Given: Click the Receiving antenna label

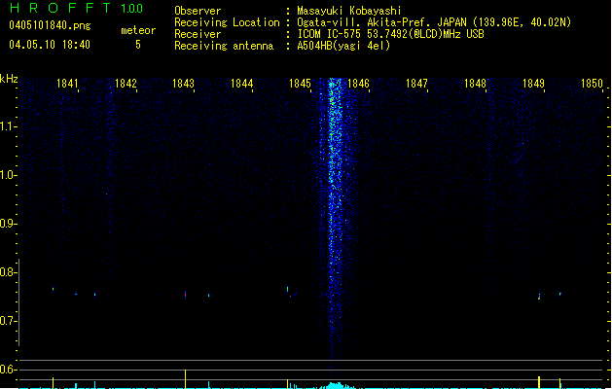Looking at the screenshot, I should click(224, 46).
